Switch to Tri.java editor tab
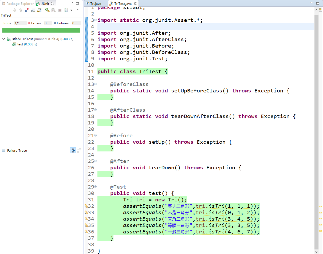This screenshot has height=254, width=323. click(95, 4)
